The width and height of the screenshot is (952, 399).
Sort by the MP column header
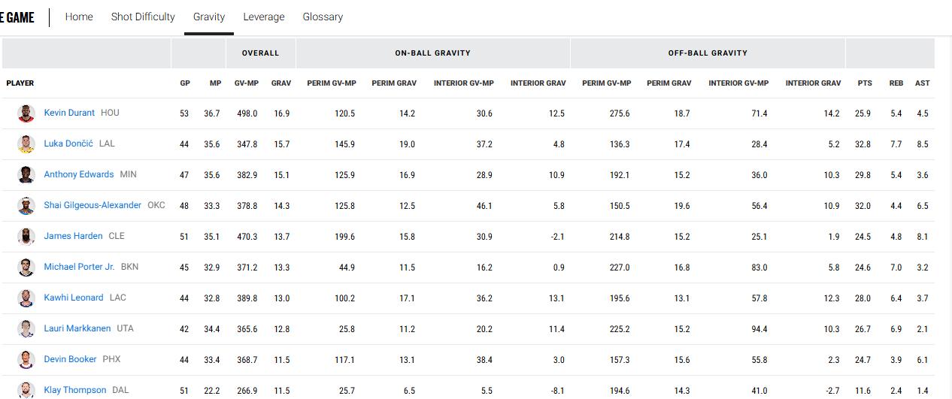[215, 83]
